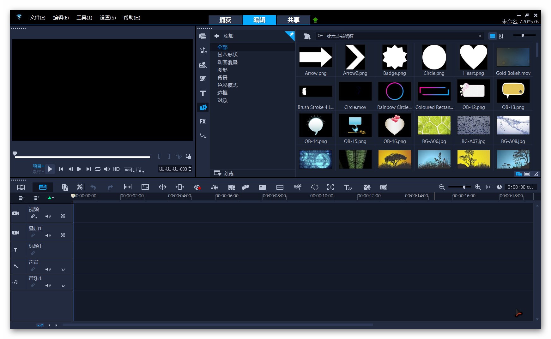Click the subtitle editor icon
Viewport: 551px width, 339px height.
tap(262, 187)
